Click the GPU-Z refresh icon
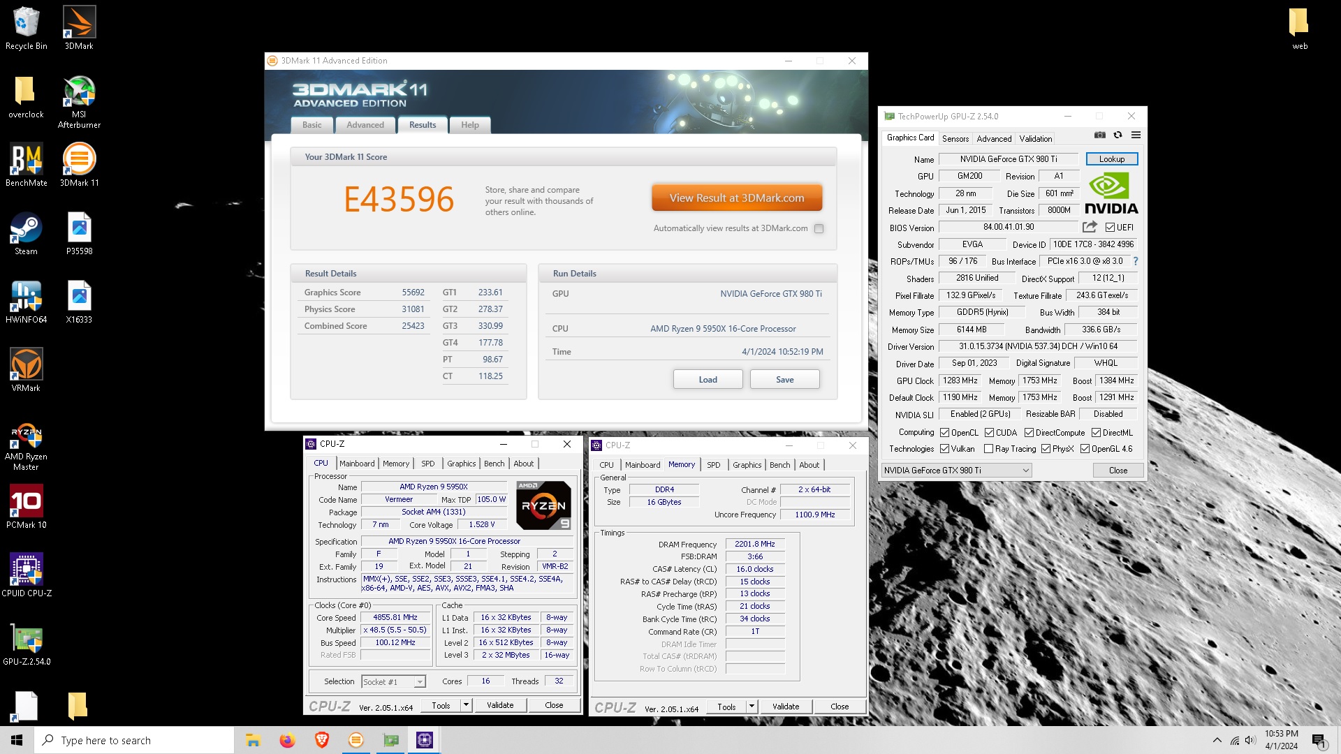1341x754 pixels. tap(1117, 135)
